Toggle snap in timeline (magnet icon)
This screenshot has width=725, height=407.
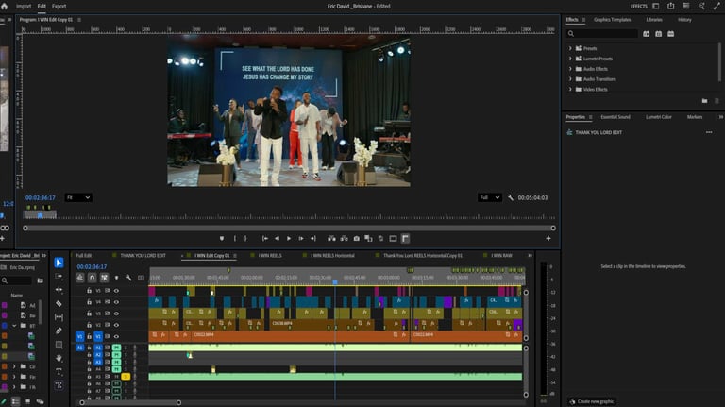(x=92, y=278)
